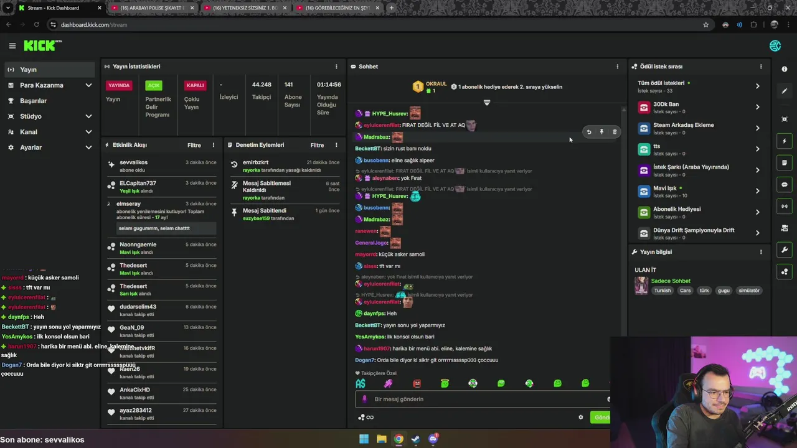Screen dimensions: 797x448
Task: Open options menu of Etkinlik Akışı panel
Action: [x=213, y=145]
